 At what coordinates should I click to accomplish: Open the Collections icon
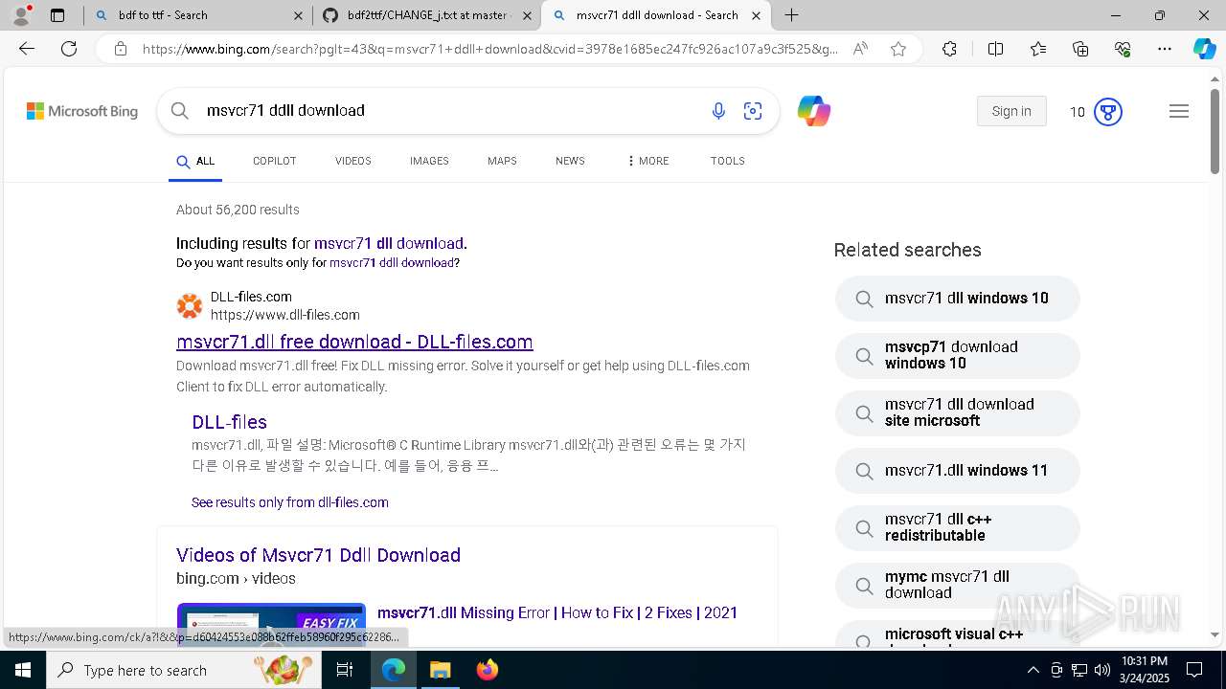(1080, 49)
